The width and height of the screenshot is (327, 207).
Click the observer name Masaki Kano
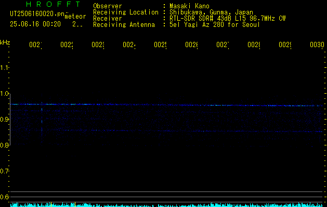coord(189,6)
